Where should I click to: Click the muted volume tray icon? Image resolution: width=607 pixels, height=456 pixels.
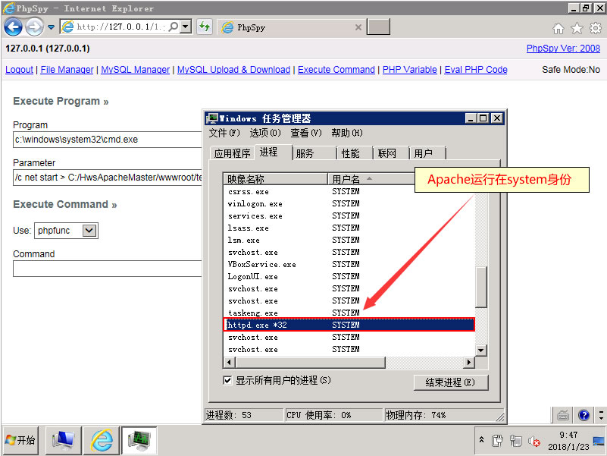click(534, 441)
